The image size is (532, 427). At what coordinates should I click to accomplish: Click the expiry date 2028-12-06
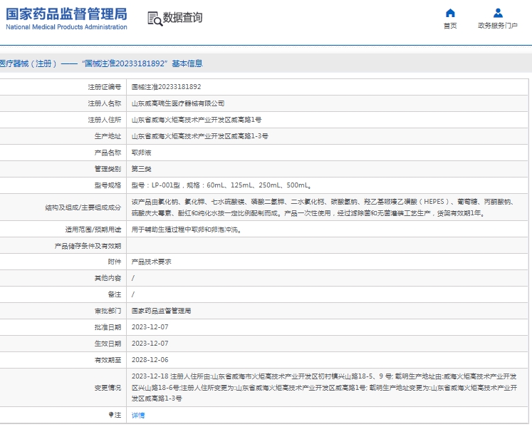point(150,360)
